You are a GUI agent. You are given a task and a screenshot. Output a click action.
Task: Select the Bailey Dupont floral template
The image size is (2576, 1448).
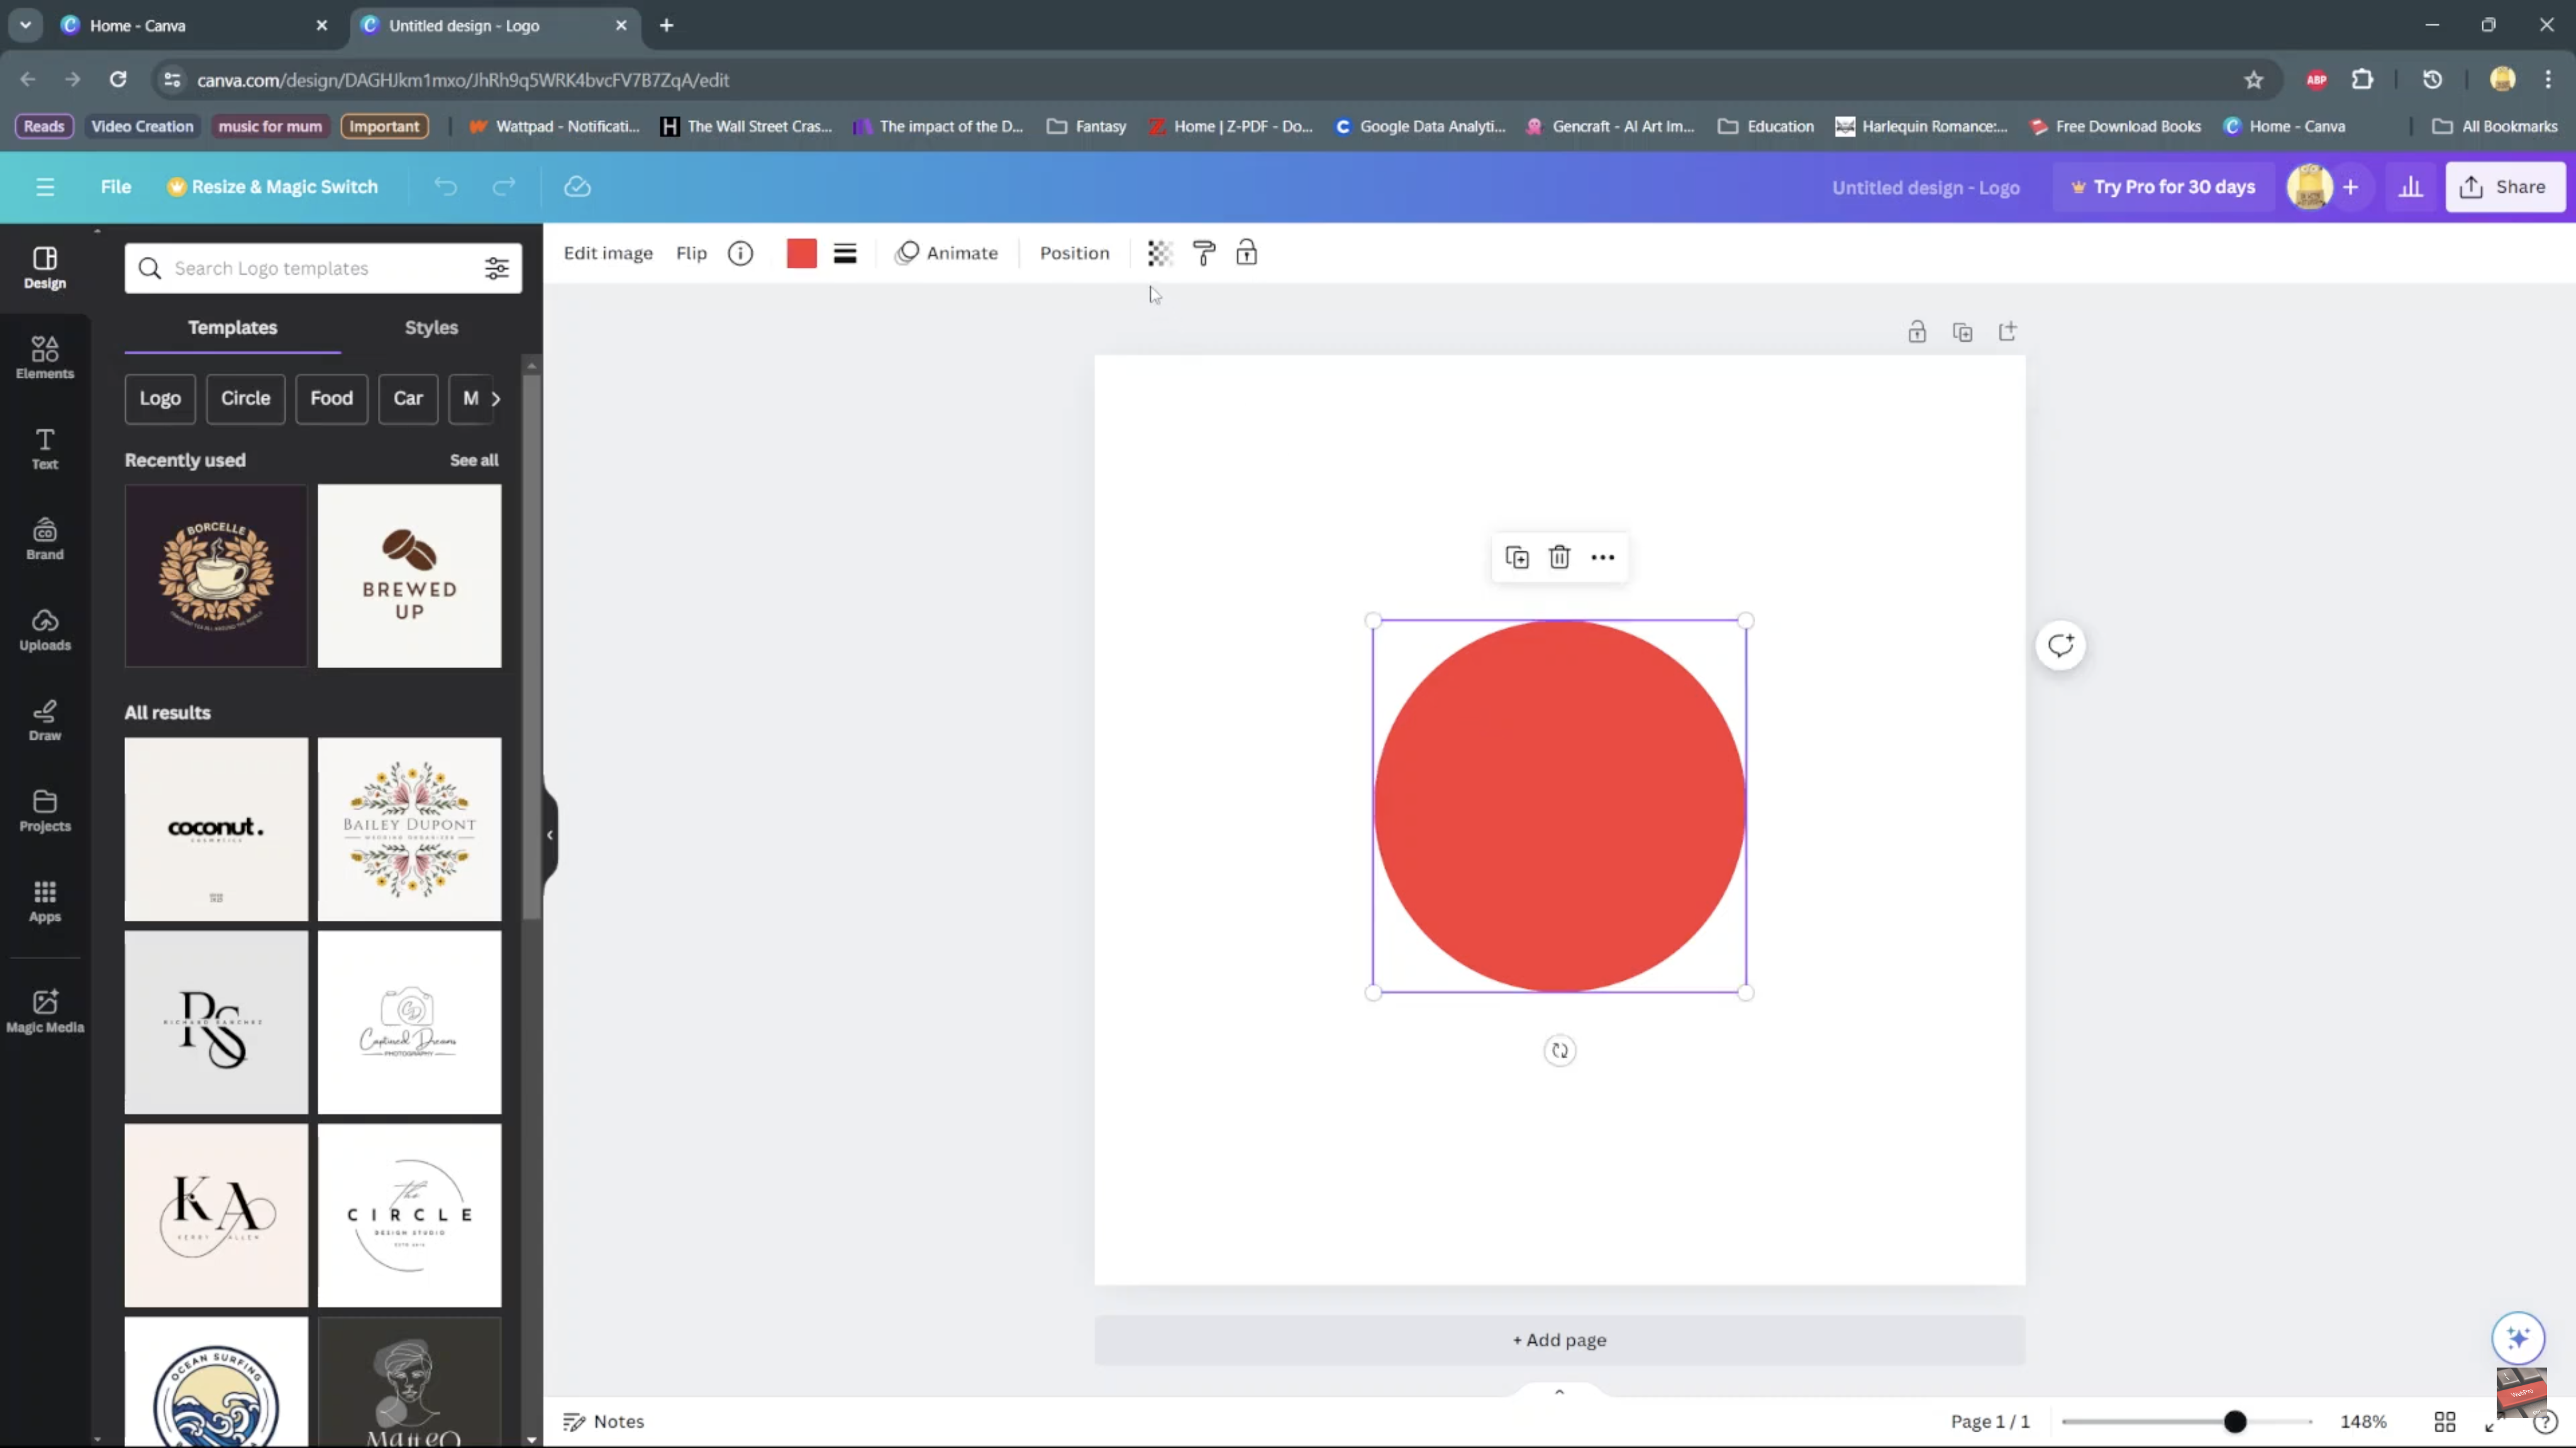pyautogui.click(x=409, y=828)
